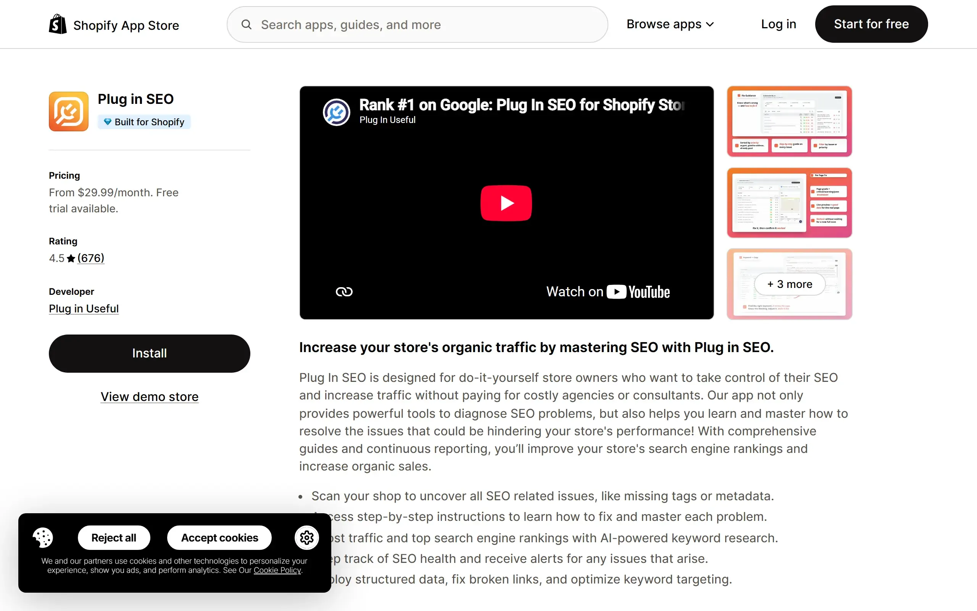The image size is (977, 611).
Task: Play the YouTube video with red button
Action: click(506, 203)
